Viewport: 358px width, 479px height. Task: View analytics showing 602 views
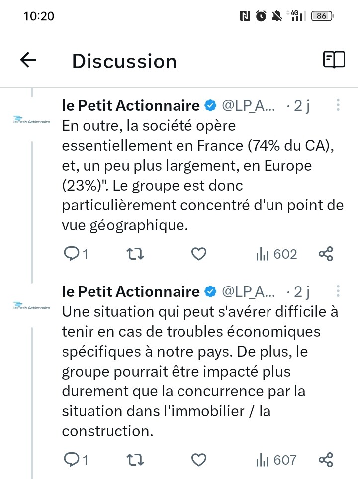click(276, 254)
